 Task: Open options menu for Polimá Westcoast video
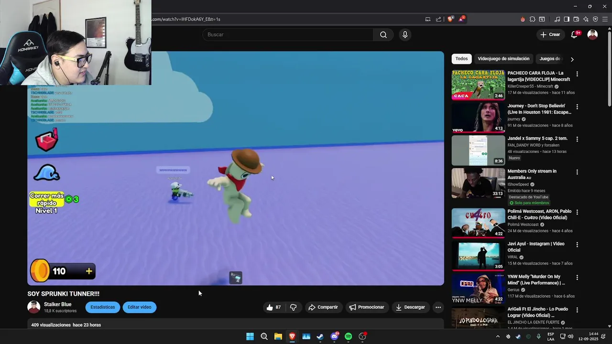[x=577, y=212]
